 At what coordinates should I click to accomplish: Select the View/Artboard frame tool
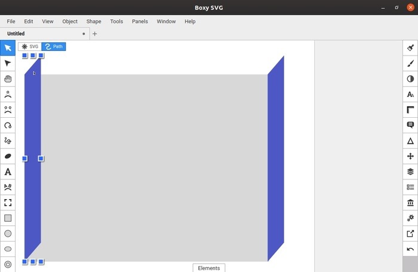(x=8, y=203)
